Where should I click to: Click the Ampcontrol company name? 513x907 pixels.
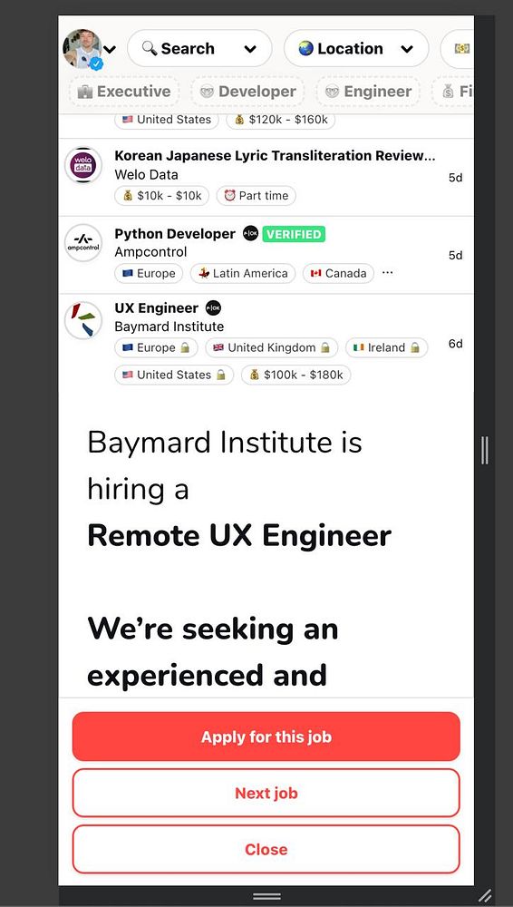coord(150,252)
